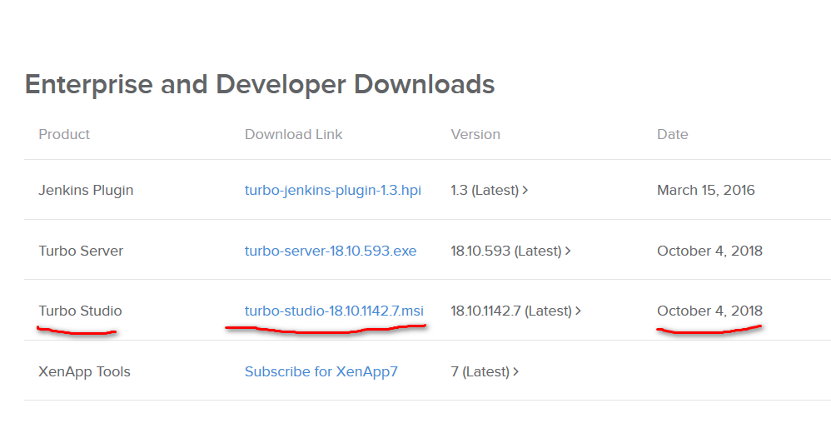
Task: Expand XenApp Tools 7 (Latest) versions
Action: coord(485,371)
